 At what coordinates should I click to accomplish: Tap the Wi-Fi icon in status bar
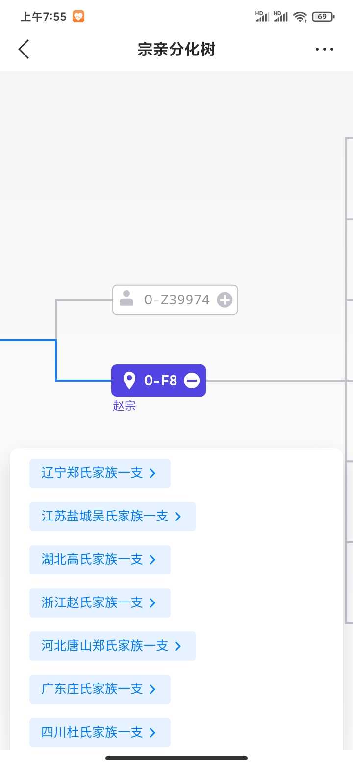(x=300, y=17)
